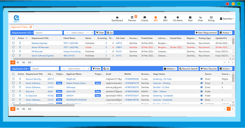Switch to the ATS tab

tap(155, 19)
